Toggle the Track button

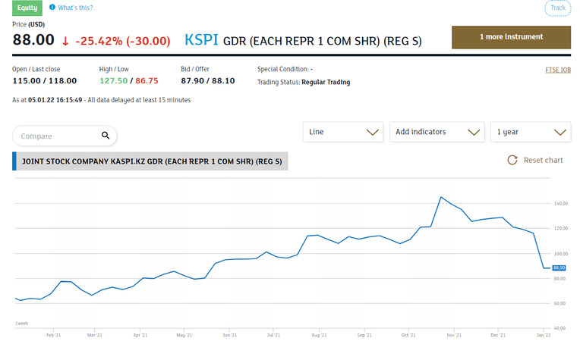(x=557, y=8)
